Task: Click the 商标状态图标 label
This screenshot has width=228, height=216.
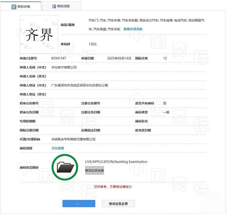Action: click(x=29, y=167)
